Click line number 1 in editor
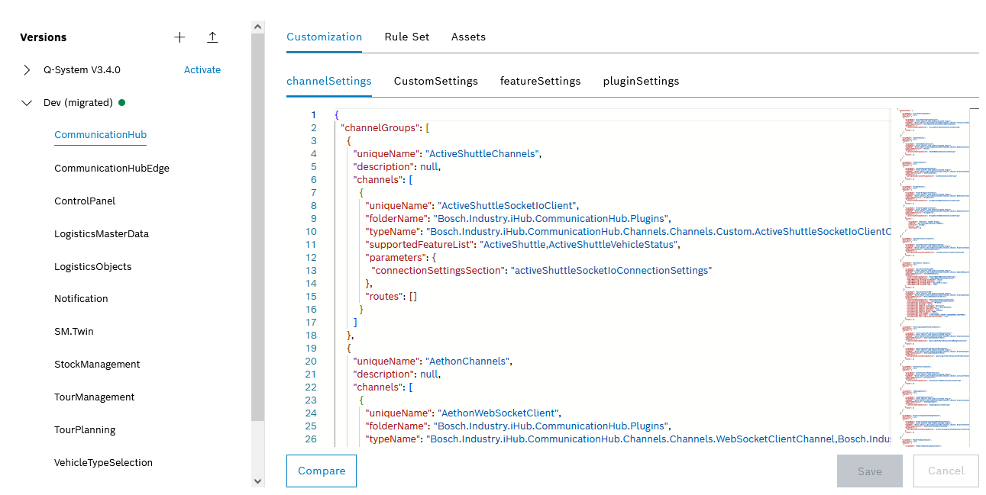The image size is (986, 495). pos(313,115)
